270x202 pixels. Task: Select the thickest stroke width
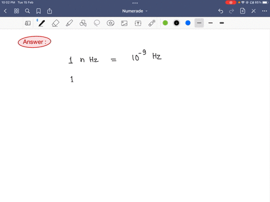coord(222,23)
